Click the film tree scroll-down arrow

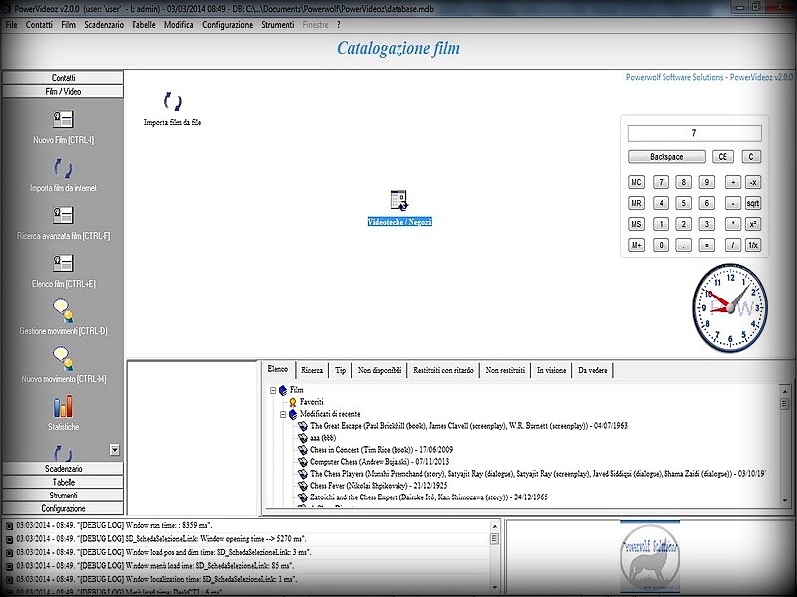pos(785,500)
